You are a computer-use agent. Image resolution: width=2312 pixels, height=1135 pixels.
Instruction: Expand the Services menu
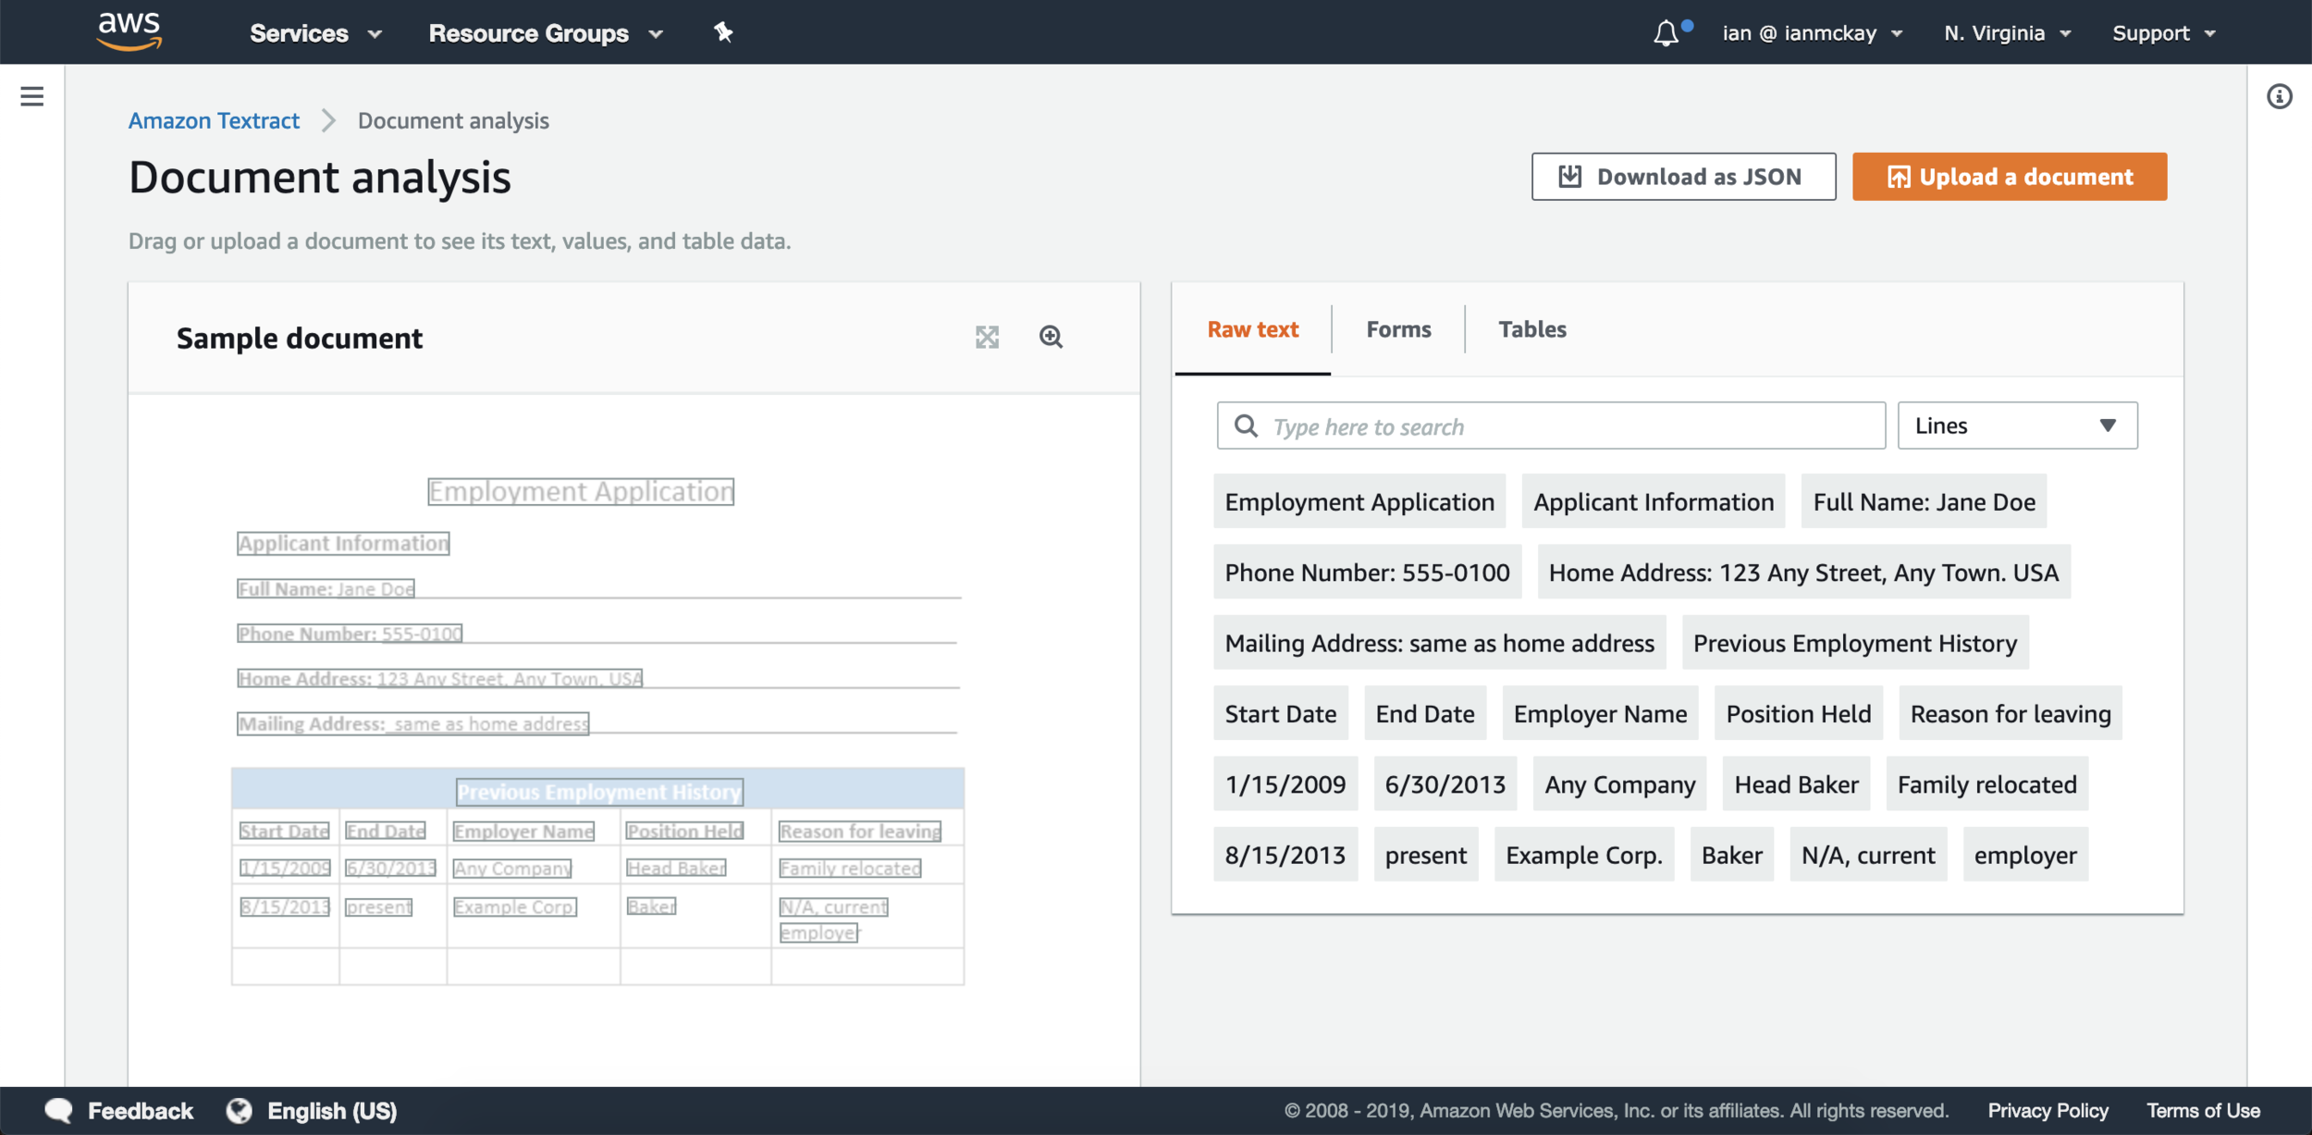(315, 33)
